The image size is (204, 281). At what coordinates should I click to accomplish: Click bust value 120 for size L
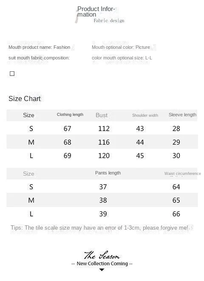[x=104, y=156]
